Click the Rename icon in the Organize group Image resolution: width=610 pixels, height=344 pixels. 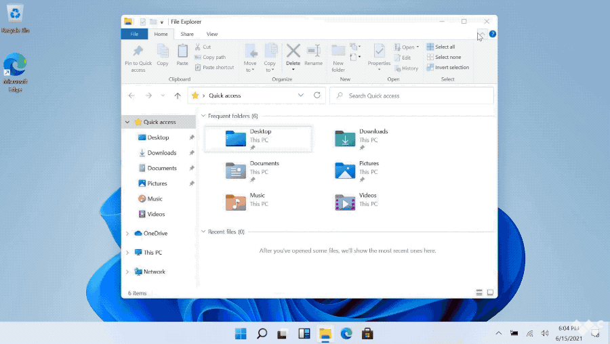[x=313, y=51]
